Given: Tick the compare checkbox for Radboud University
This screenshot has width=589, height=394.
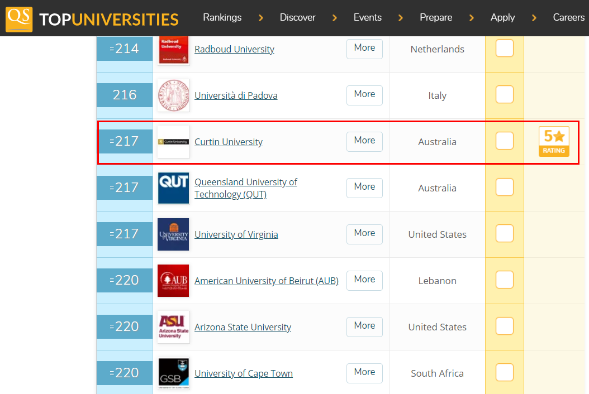Looking at the screenshot, I should [505, 48].
